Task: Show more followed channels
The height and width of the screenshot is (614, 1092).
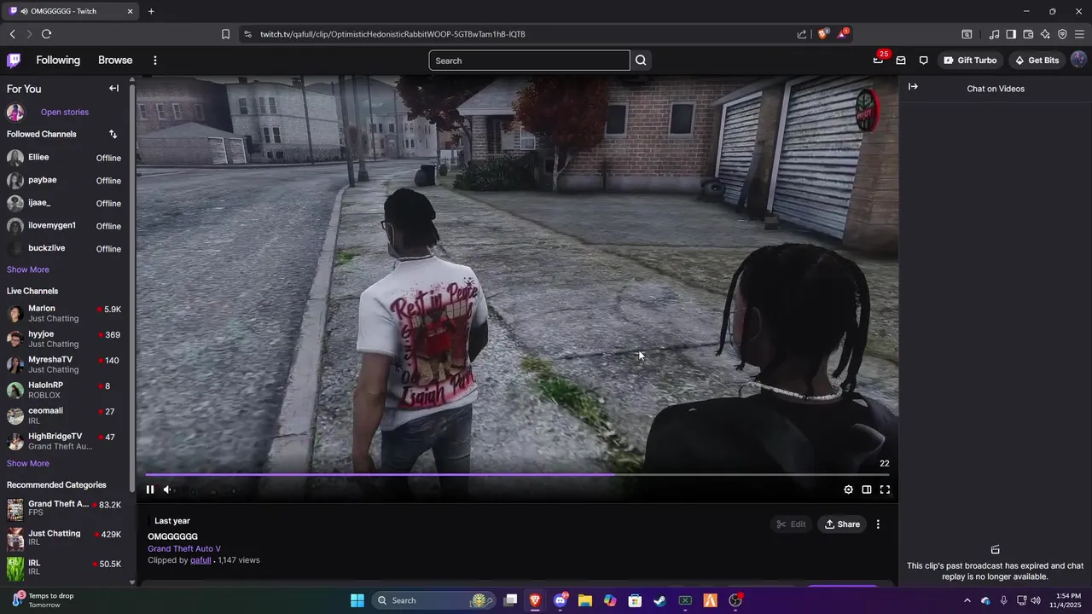Action: [28, 269]
